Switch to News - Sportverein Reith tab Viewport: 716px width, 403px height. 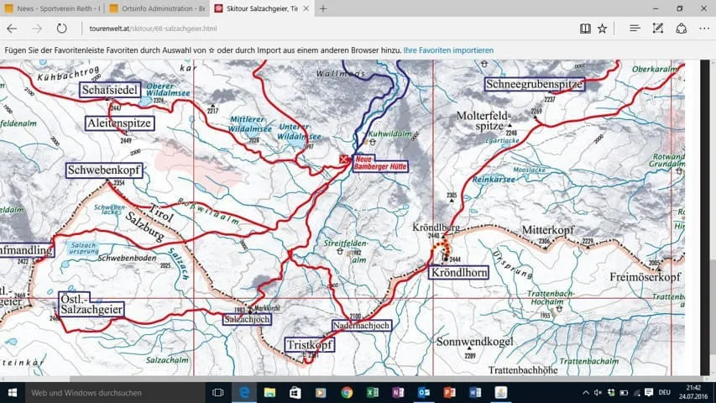pos(52,8)
